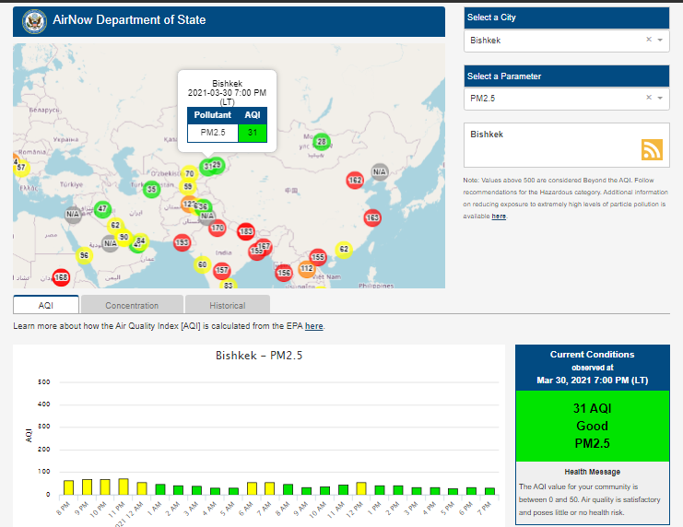
Task: Switch to the Historical tab
Action: point(227,305)
